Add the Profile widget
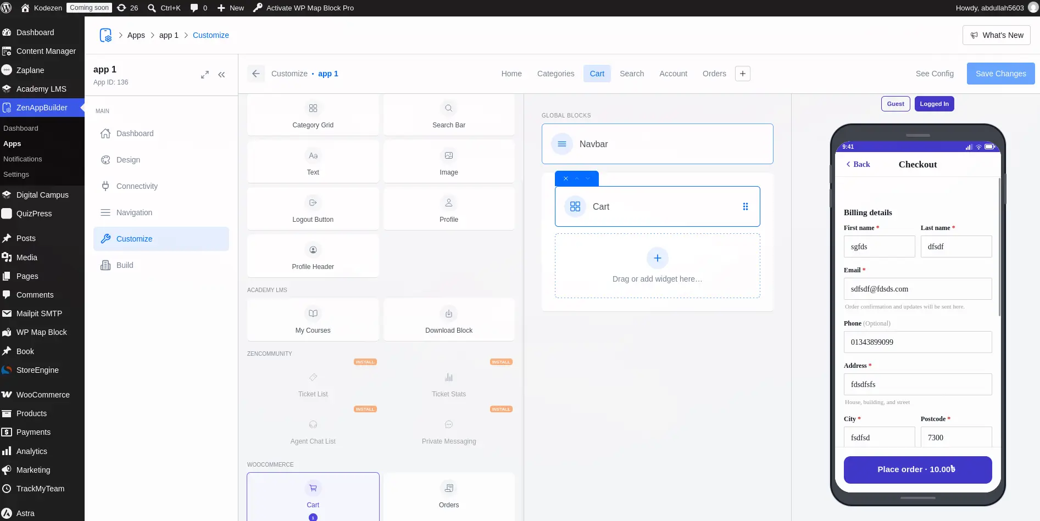The image size is (1040, 521). [x=449, y=209]
